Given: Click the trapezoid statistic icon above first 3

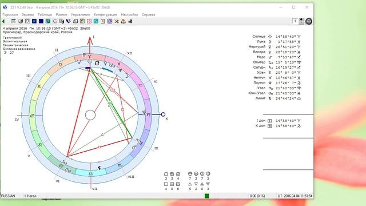Looking at the screenshot, I should 166,174.
